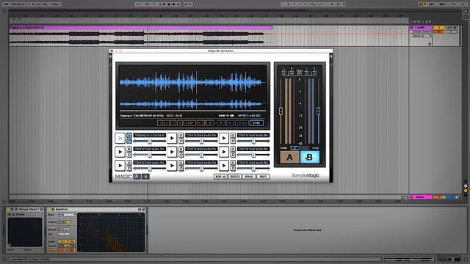470x264 pixels.
Task: Play the top-row right reference slot
Action: 223,138
